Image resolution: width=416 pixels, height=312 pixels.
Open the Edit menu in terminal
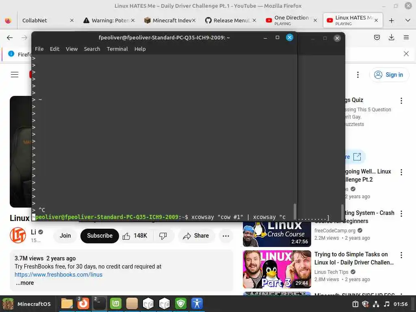[x=54, y=49]
